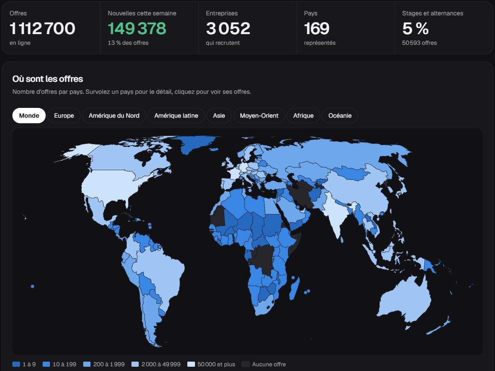Click the 'Stages et alternances' label
The height and width of the screenshot is (371, 495).
pyautogui.click(x=433, y=13)
